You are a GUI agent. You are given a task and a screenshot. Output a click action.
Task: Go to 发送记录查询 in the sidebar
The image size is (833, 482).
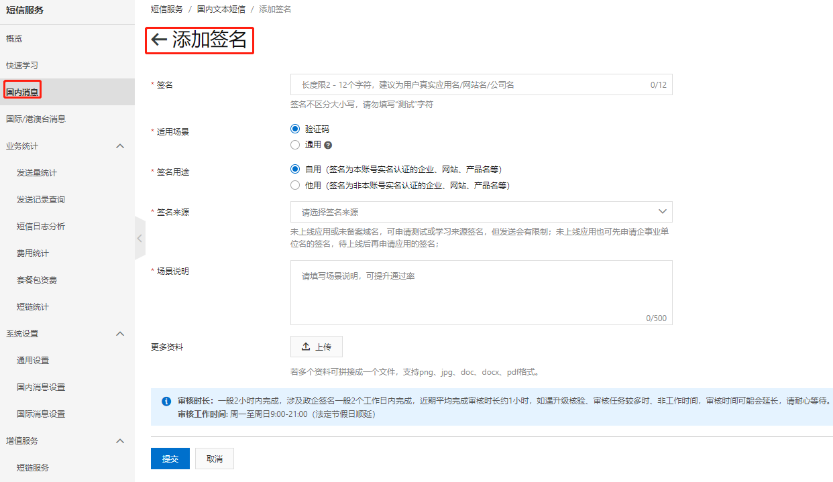(x=41, y=200)
